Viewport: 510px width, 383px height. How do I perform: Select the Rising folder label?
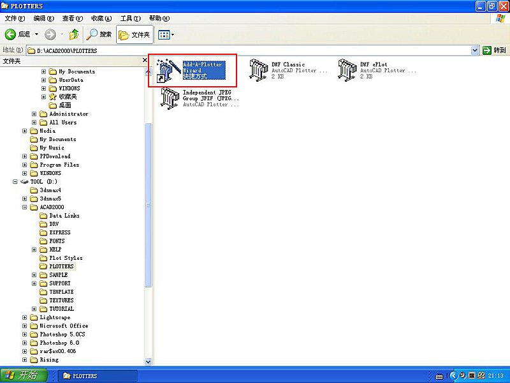49,359
